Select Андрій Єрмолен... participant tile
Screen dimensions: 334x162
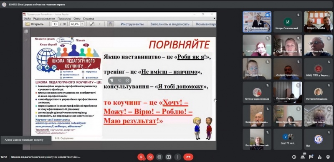coord(288,69)
